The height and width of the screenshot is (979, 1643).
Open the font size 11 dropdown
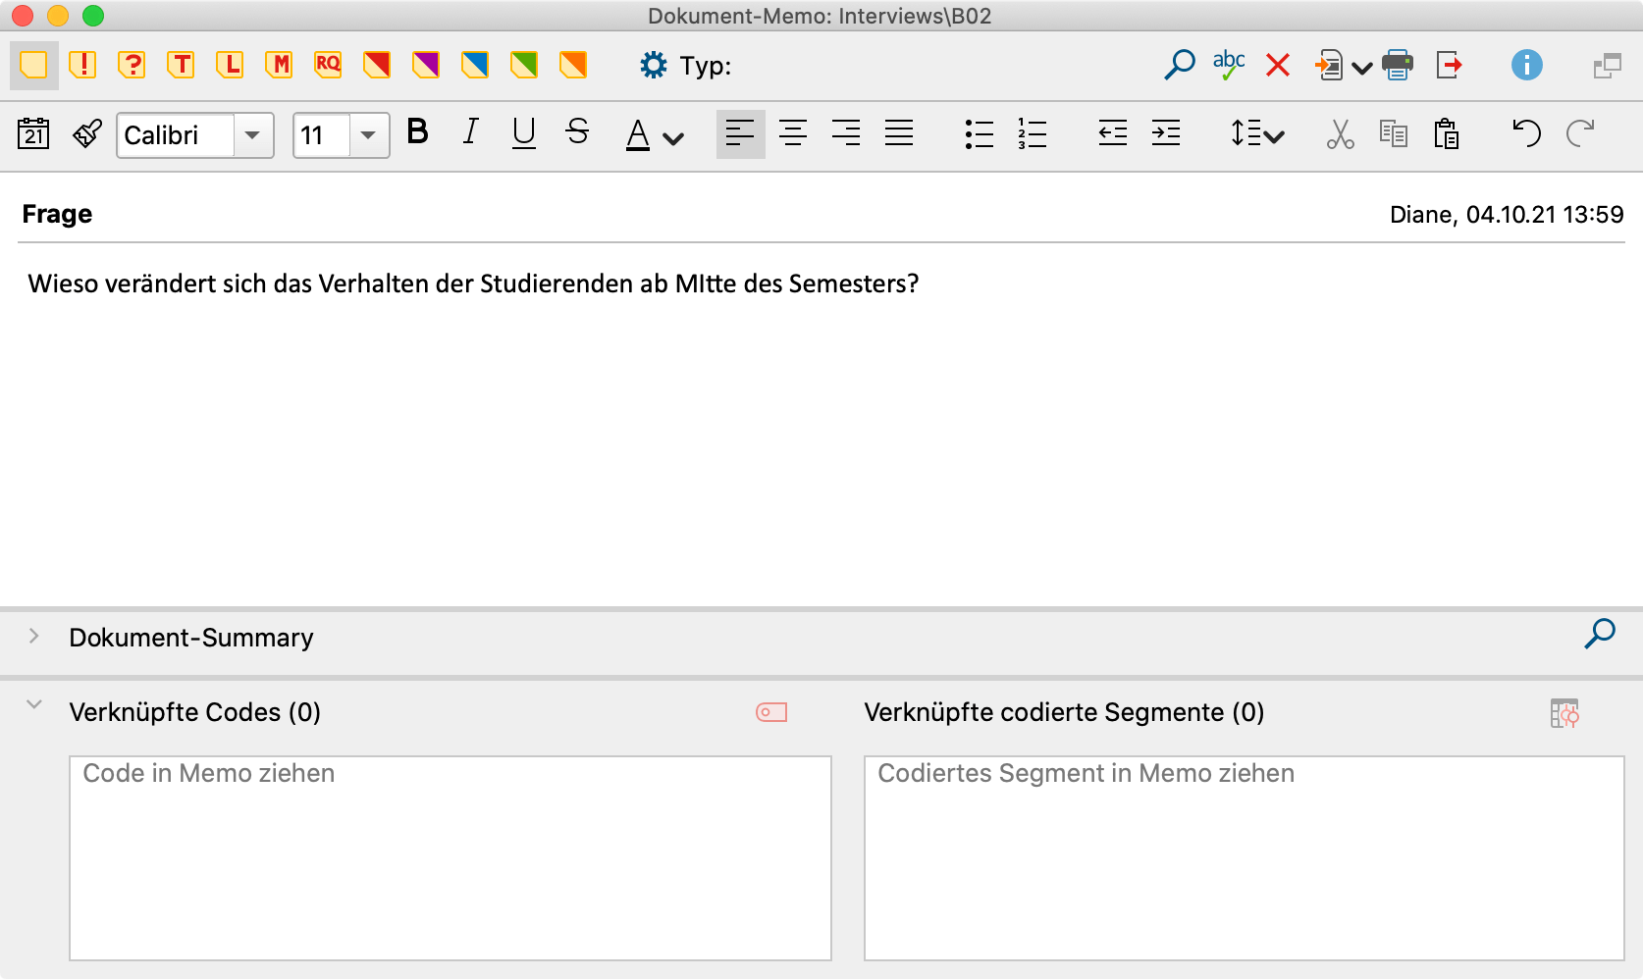click(369, 135)
